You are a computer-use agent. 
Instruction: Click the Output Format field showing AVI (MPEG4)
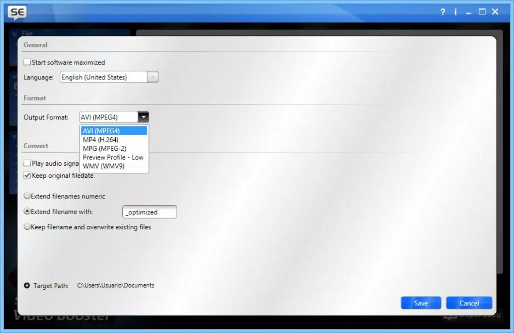(108, 117)
